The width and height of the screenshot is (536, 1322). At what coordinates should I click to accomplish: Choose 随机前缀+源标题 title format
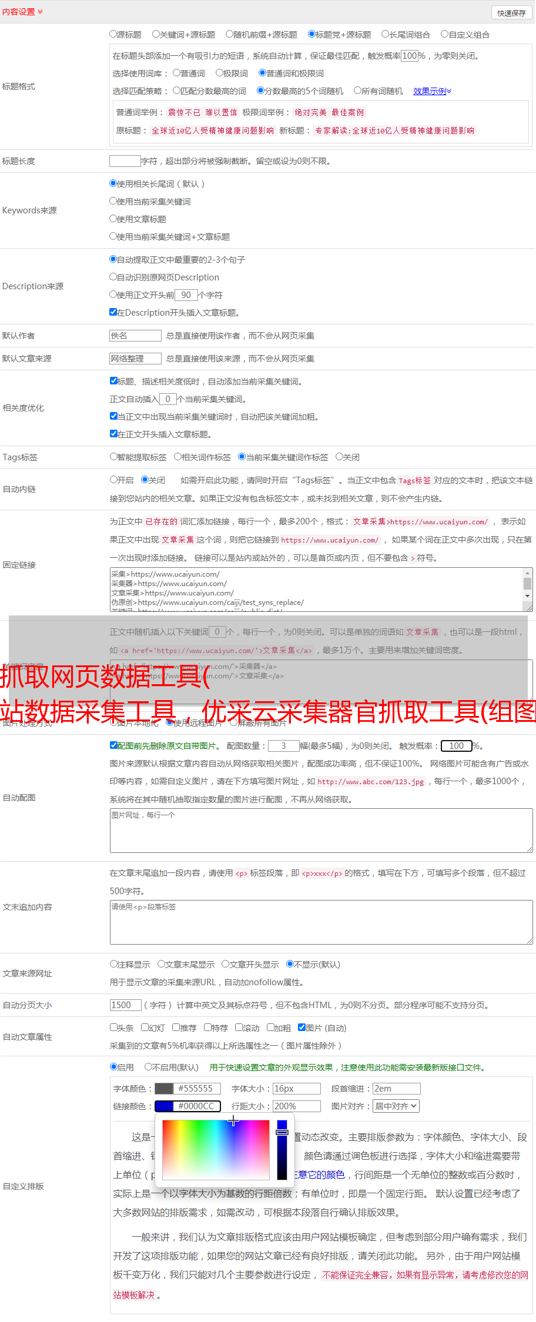pyautogui.click(x=230, y=34)
